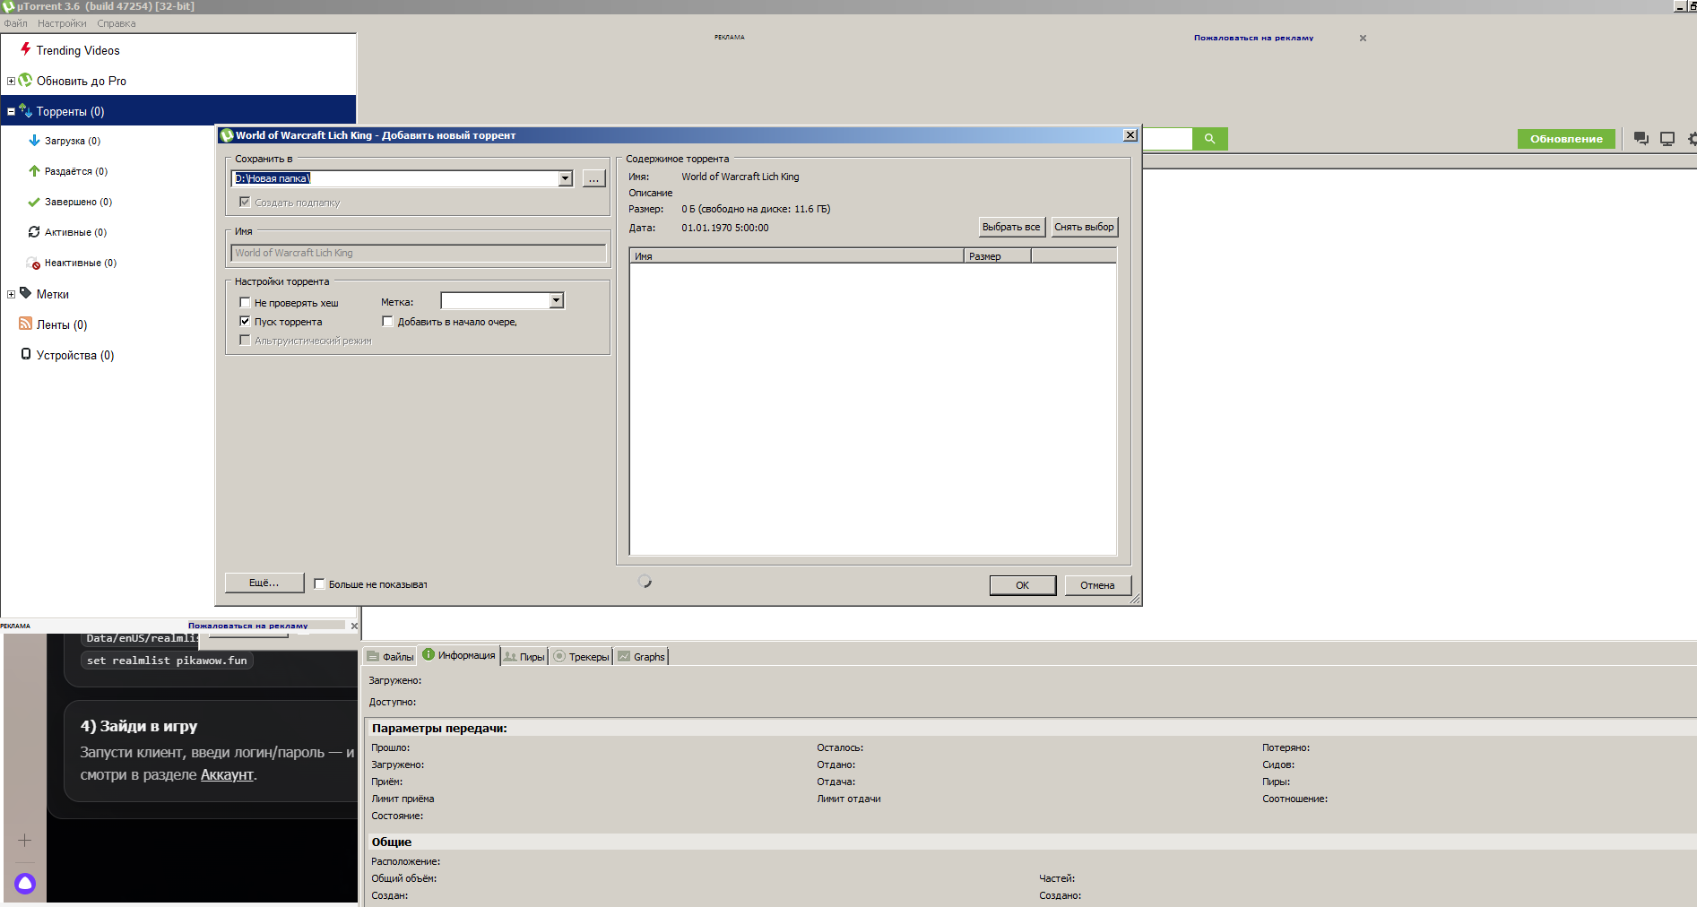The height and width of the screenshot is (907, 1697).
Task: Switch to the Файлы tab
Action: click(390, 657)
